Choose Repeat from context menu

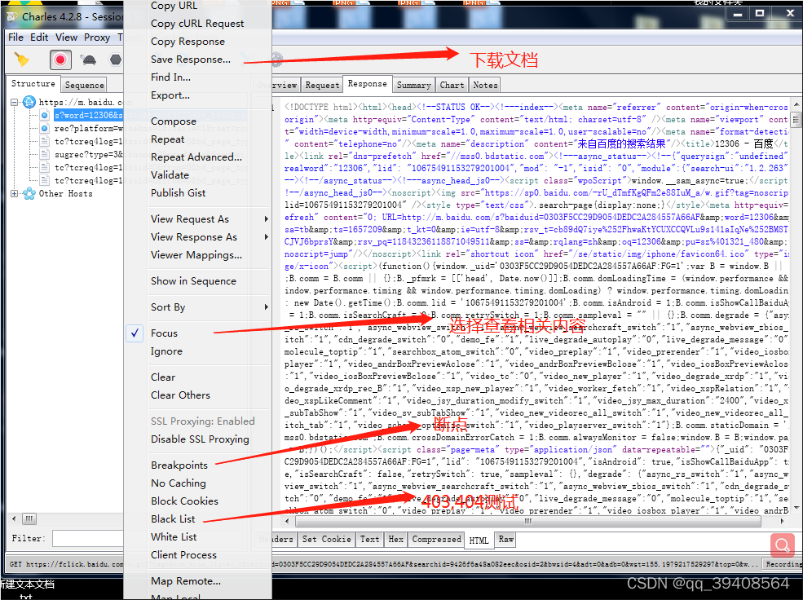[167, 139]
